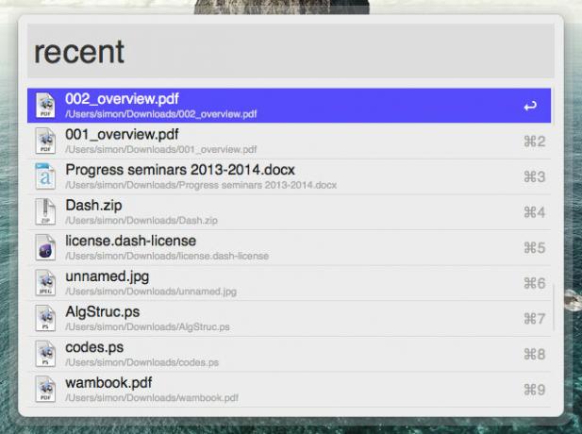Viewport: 582px width, 434px height.
Task: Click the license.dash-license file icon
Action: coord(45,247)
